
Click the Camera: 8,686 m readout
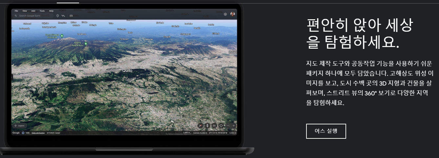tap(200, 133)
